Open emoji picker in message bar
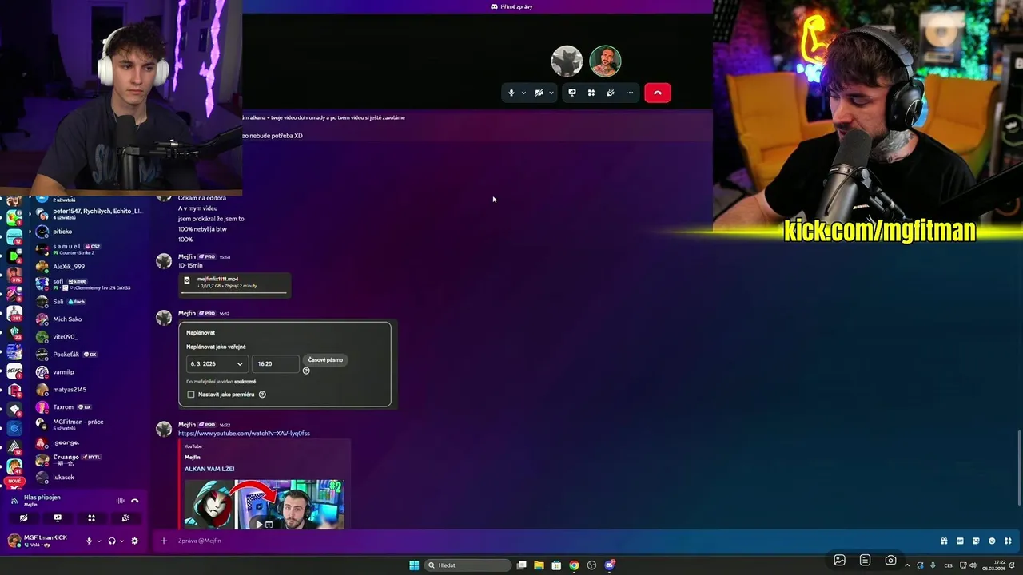 991,541
